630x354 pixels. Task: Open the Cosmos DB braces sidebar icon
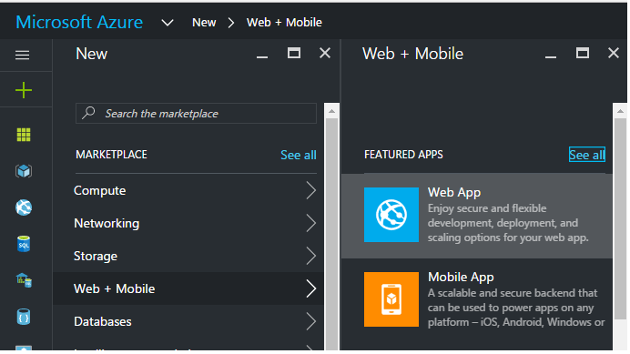(24, 317)
